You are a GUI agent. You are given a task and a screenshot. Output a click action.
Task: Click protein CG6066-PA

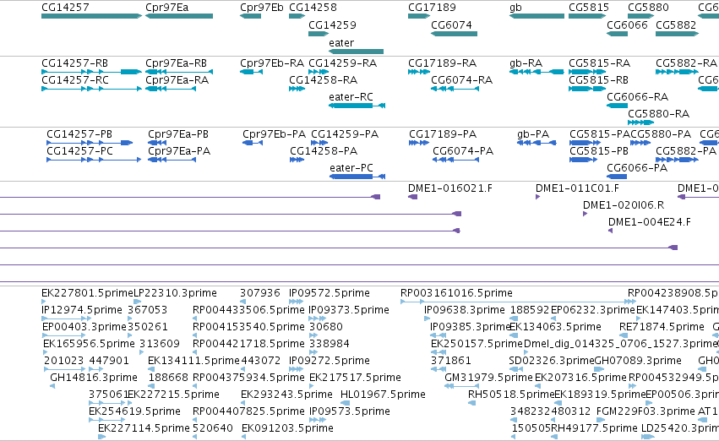[x=617, y=177]
